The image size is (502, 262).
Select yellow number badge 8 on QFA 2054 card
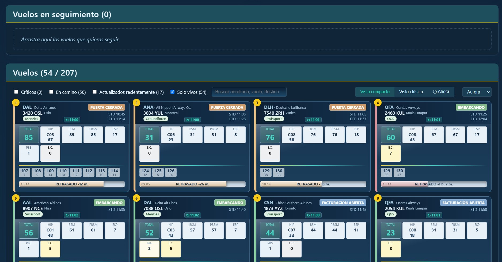click(x=378, y=198)
